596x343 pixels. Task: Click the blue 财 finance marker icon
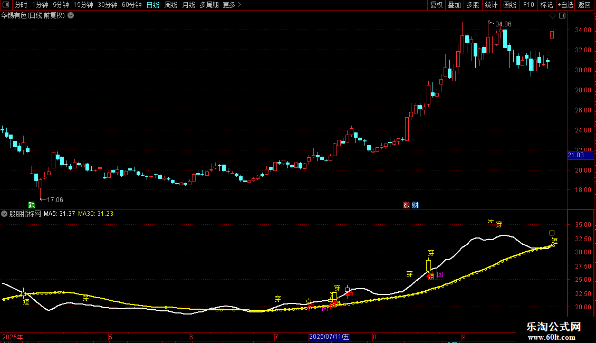[x=415, y=205]
